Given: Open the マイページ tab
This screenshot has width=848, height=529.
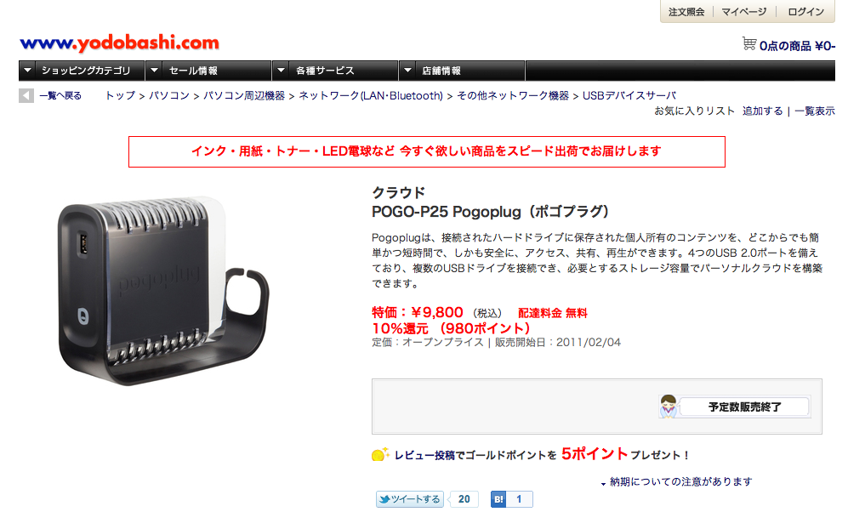Looking at the screenshot, I should [x=744, y=12].
